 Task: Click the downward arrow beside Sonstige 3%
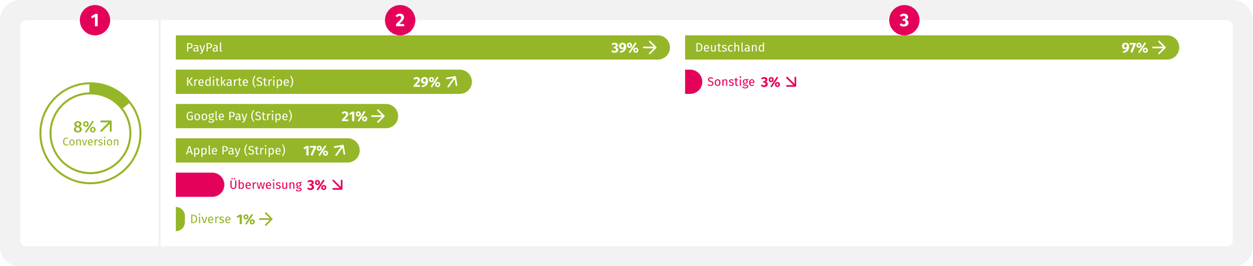(791, 82)
